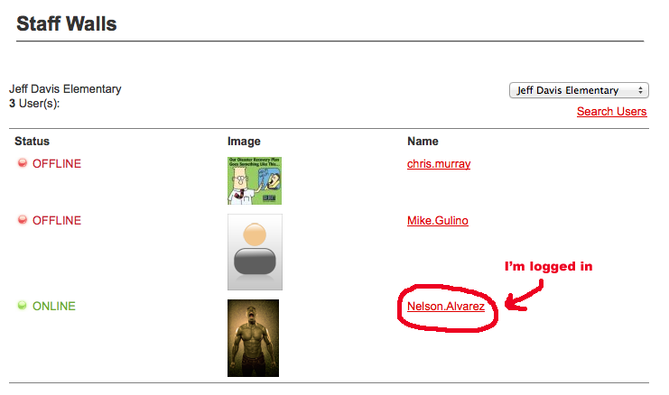Open the Search Users link
Screen dimensions: 669x395
pyautogui.click(x=611, y=111)
